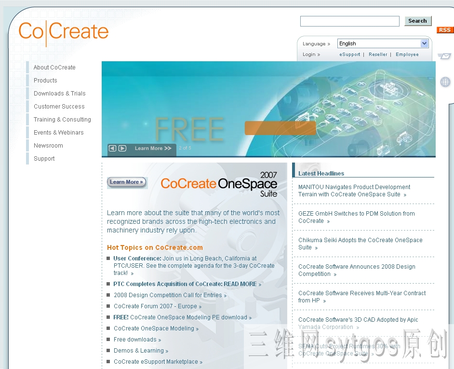Click the CoCreate OneSpace Suite 2007 logo
454x369 pixels.
tap(219, 184)
